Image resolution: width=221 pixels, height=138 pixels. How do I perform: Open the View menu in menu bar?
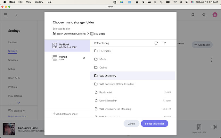tap(29, 2)
